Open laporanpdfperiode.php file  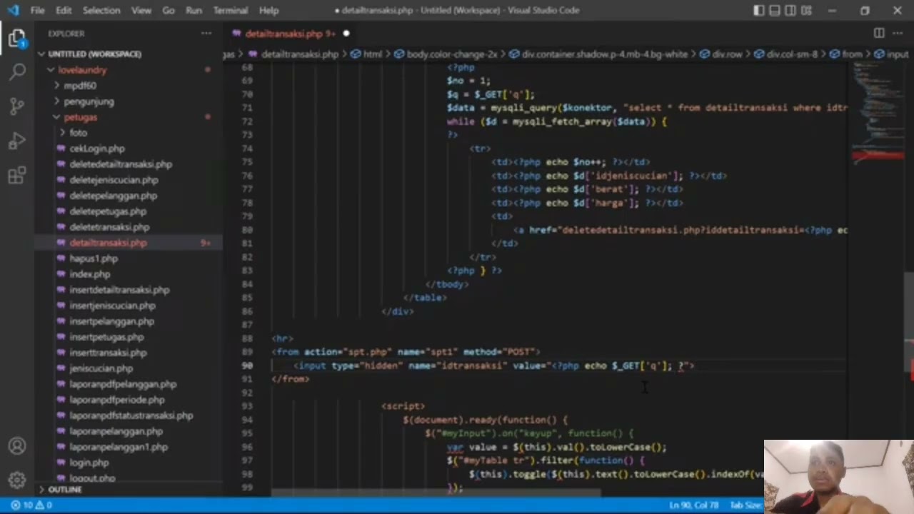click(x=117, y=400)
